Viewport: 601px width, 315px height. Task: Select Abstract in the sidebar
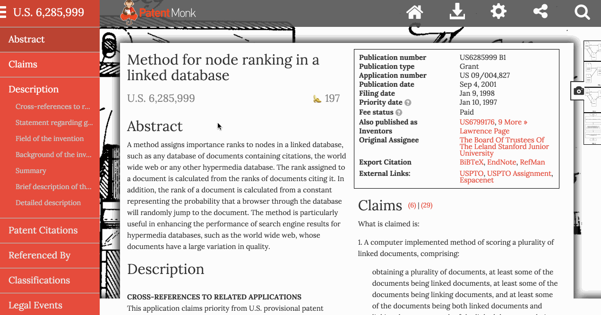[50, 40]
